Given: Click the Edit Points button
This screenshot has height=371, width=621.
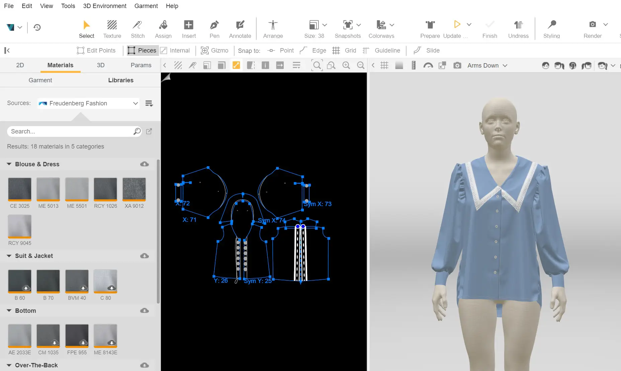Looking at the screenshot, I should (x=96, y=51).
